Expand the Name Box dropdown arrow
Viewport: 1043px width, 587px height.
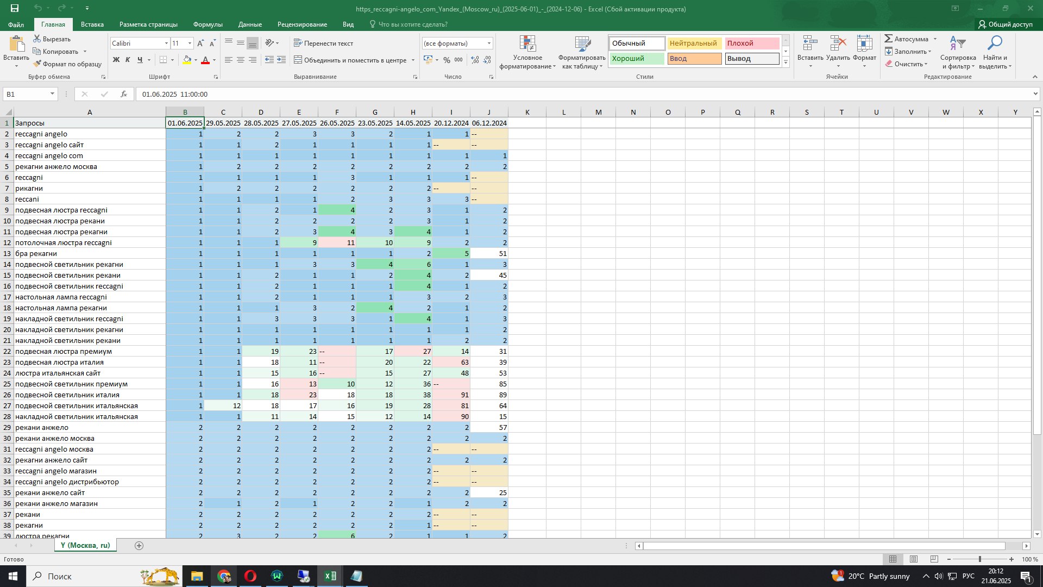tap(52, 94)
